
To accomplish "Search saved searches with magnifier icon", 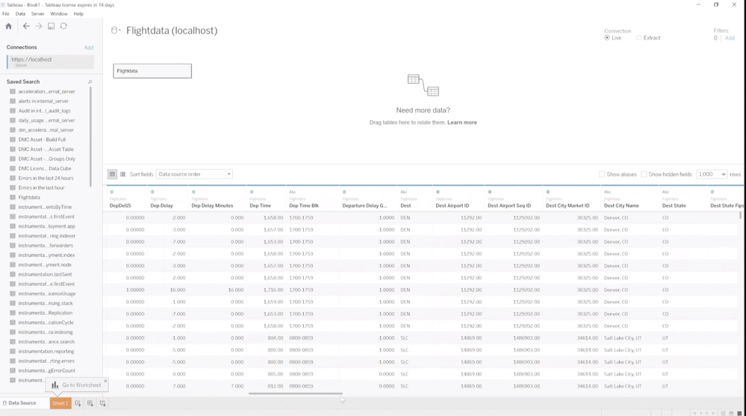I will [x=90, y=82].
